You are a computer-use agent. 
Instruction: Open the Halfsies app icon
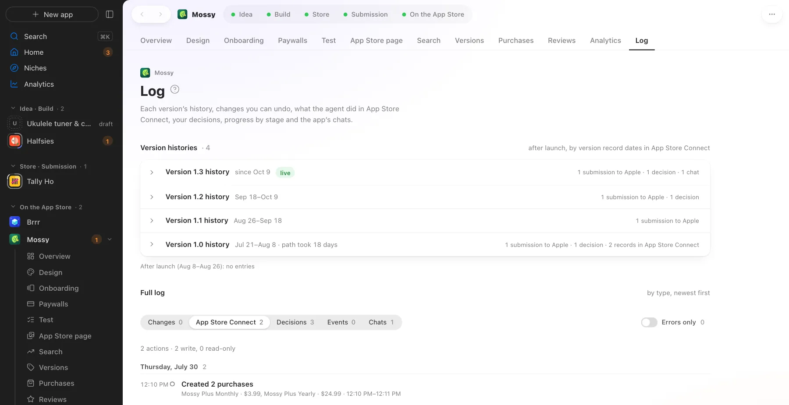pos(15,141)
